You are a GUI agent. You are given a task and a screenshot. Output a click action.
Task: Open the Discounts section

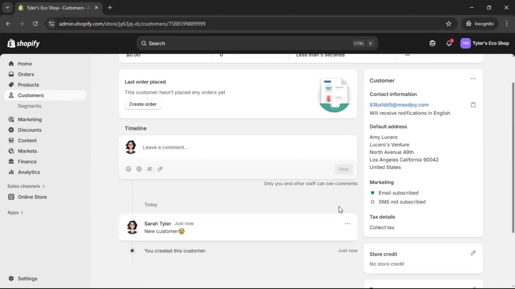click(30, 130)
